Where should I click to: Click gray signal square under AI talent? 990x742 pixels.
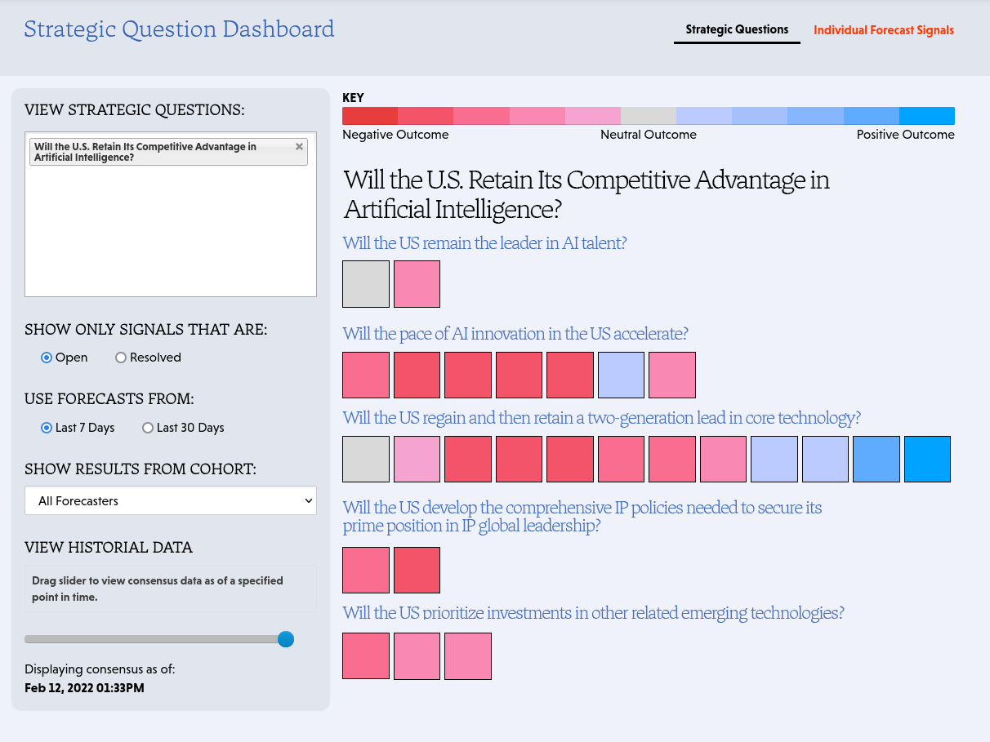[x=366, y=284]
